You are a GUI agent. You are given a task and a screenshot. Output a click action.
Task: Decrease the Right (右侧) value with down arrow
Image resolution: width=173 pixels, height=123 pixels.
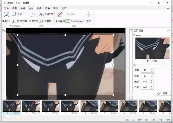click(151, 88)
